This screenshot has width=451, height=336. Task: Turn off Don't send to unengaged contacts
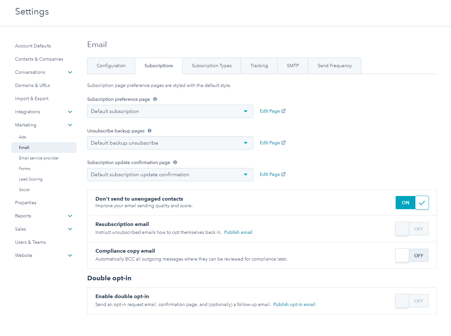pyautogui.click(x=412, y=203)
